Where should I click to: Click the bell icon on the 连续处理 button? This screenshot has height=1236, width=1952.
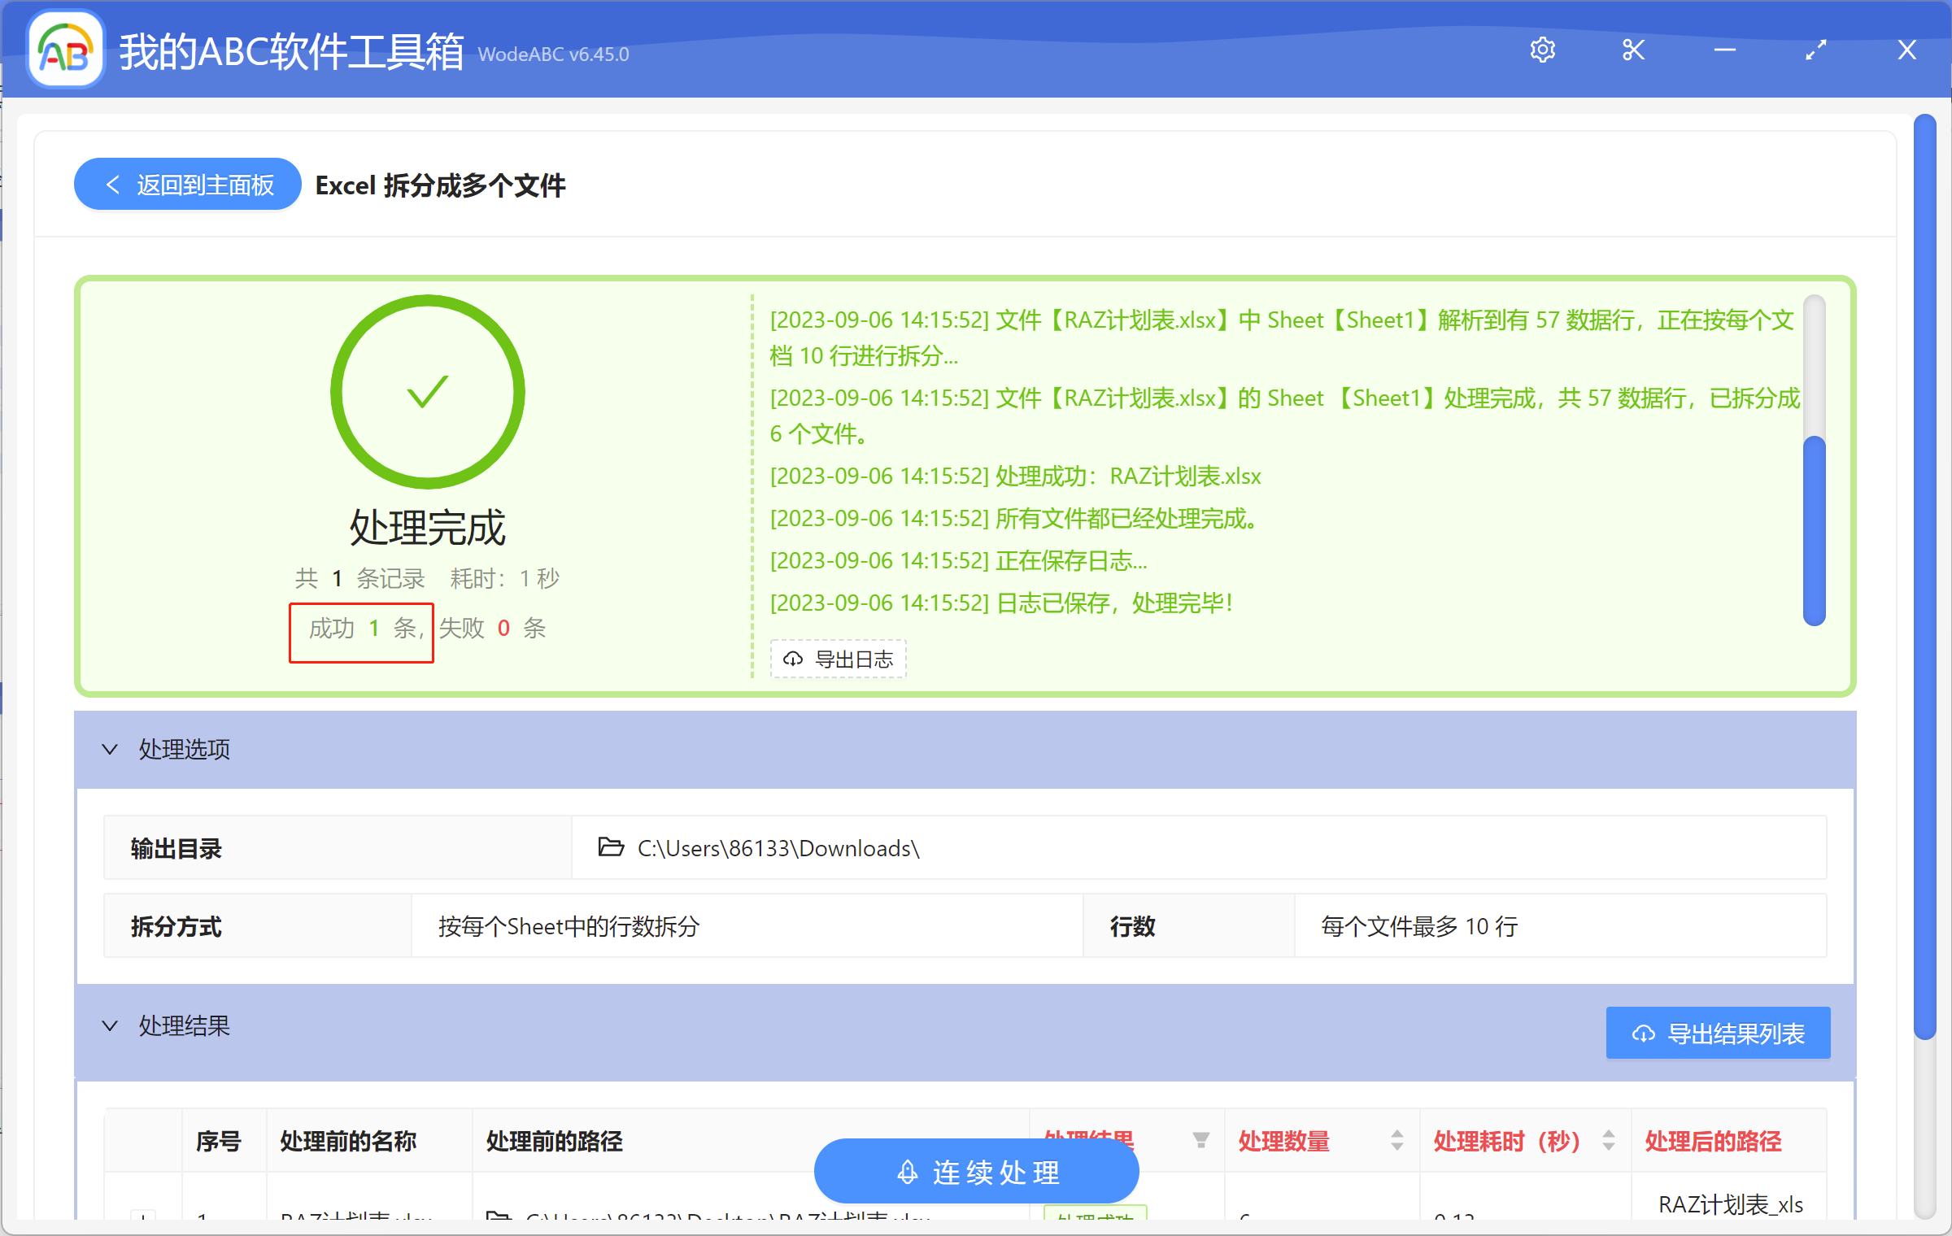[905, 1172]
